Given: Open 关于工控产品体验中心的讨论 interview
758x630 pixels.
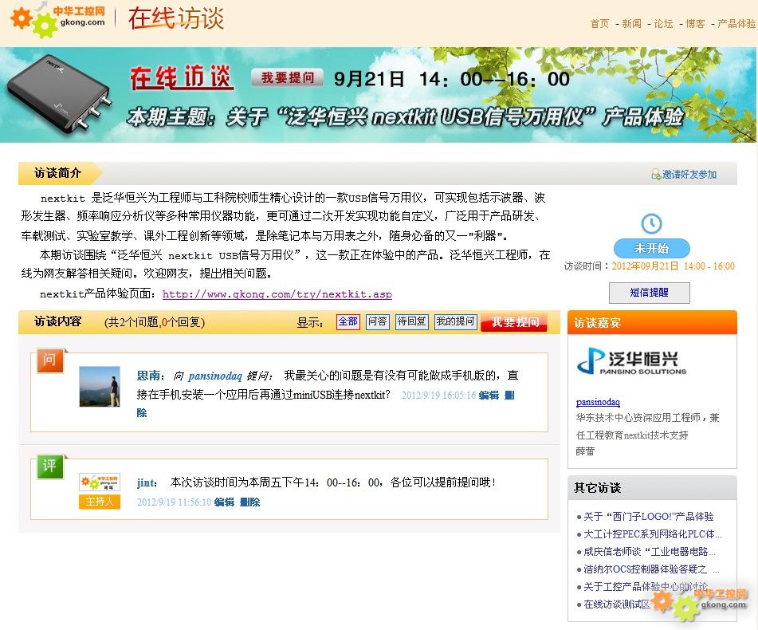Looking at the screenshot, I should pos(646,586).
